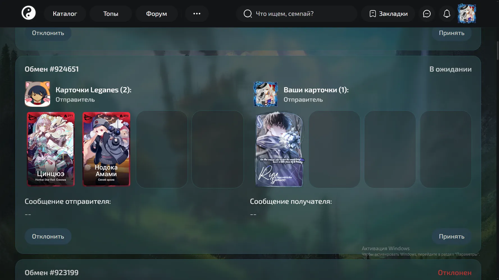Open the Каталог menu
This screenshot has width=499, height=280.
coord(65,13)
